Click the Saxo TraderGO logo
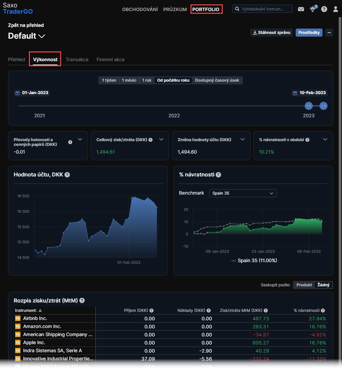This screenshot has width=342, height=369. (18, 8)
